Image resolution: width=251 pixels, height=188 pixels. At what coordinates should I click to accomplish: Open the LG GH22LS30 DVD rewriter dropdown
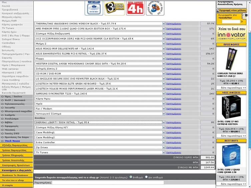(164, 79)
